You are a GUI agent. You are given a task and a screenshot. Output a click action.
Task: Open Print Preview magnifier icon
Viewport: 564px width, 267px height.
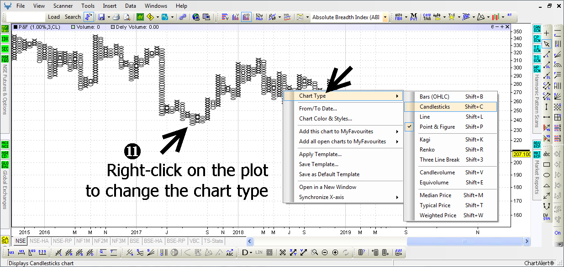tap(127, 17)
